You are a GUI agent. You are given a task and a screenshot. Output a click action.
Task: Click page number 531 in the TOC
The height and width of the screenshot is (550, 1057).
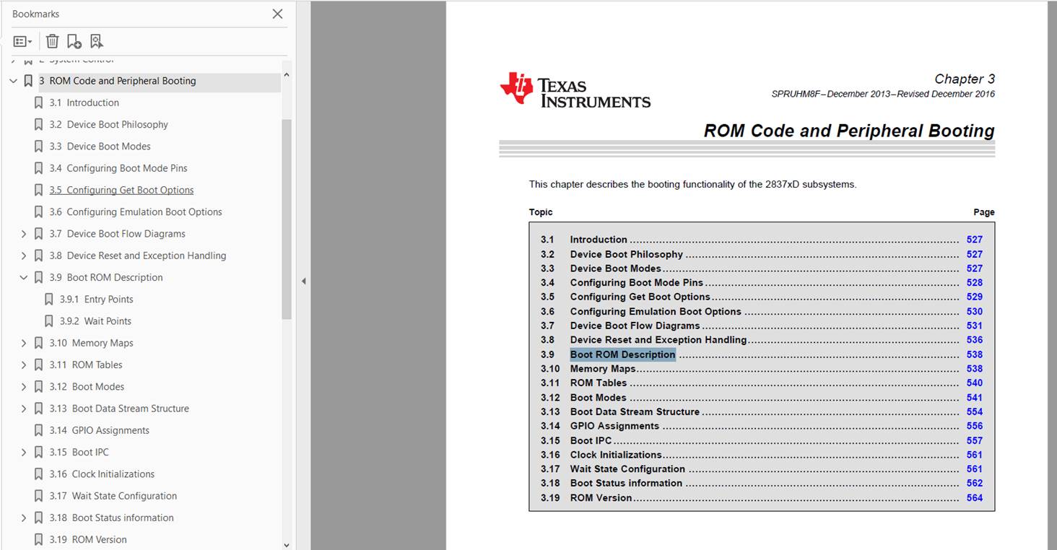974,326
